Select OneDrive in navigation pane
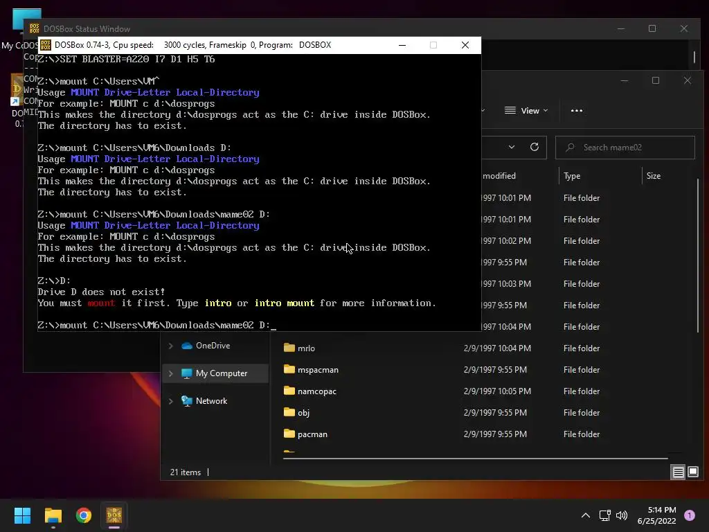709x532 pixels. pyautogui.click(x=213, y=346)
